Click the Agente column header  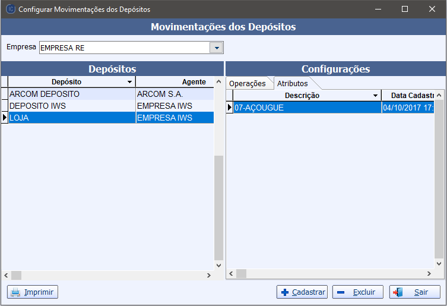click(x=175, y=82)
